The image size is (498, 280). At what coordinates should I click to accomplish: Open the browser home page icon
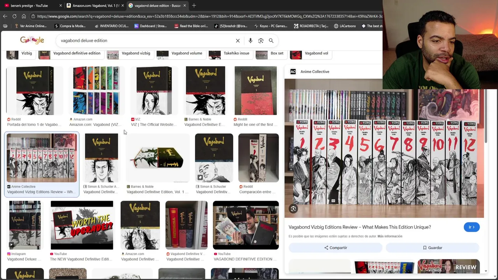24,16
